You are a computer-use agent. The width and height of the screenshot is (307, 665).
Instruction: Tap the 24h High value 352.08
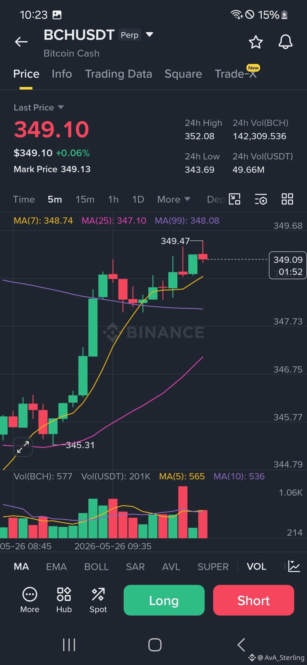point(200,136)
